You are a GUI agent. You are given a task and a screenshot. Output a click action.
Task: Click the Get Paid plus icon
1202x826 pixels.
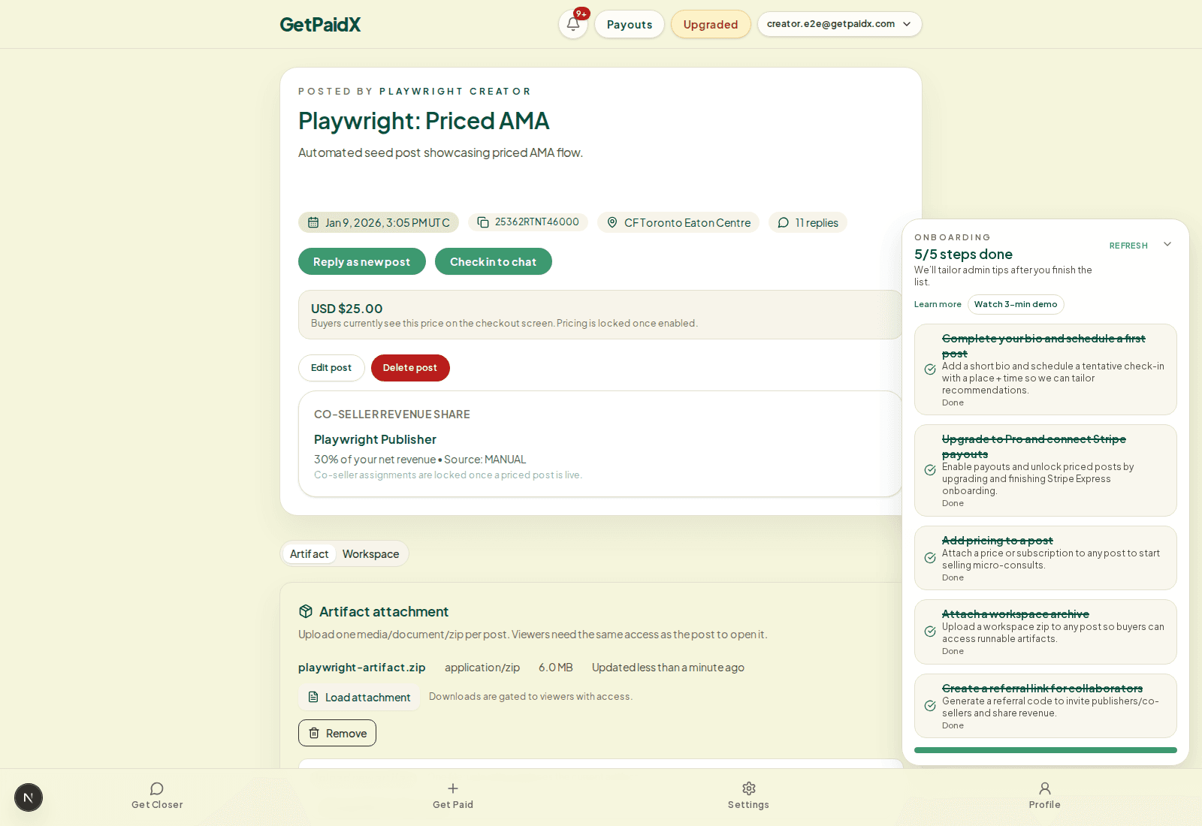[x=453, y=788]
